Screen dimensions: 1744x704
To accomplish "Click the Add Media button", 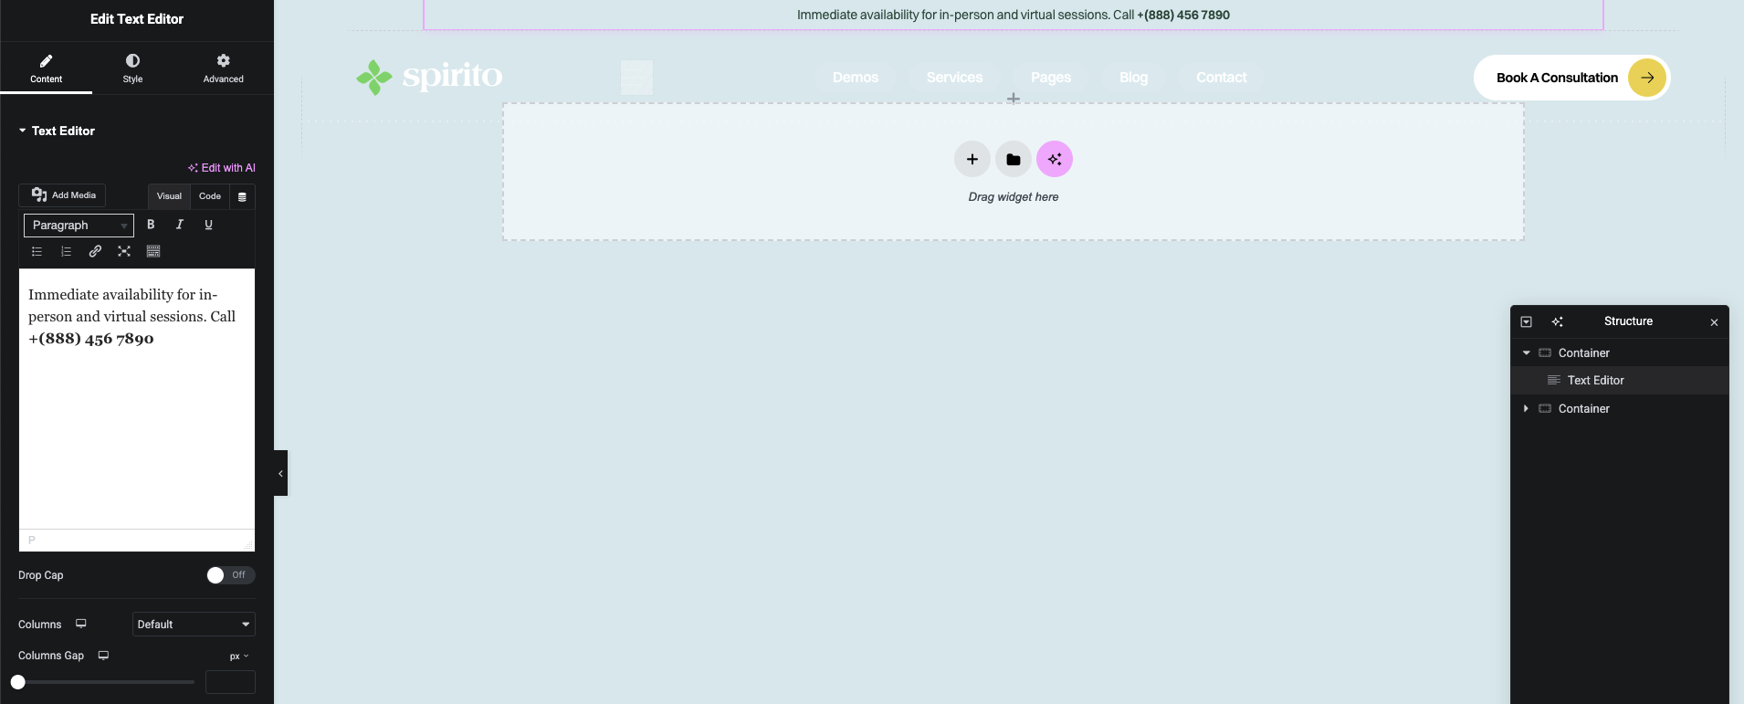I will (x=63, y=195).
